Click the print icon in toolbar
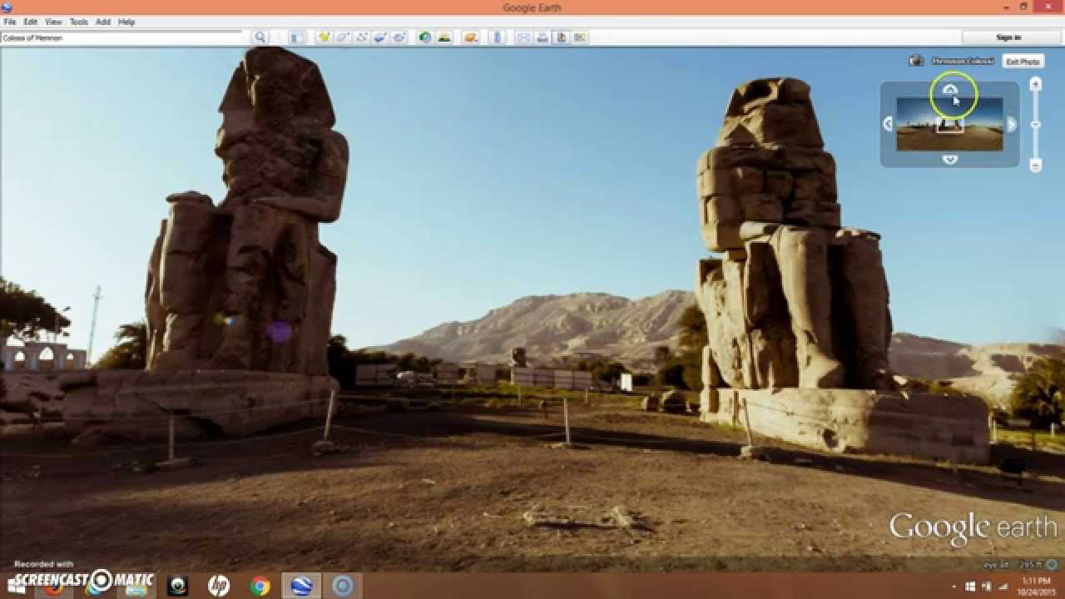The image size is (1065, 599). click(542, 37)
